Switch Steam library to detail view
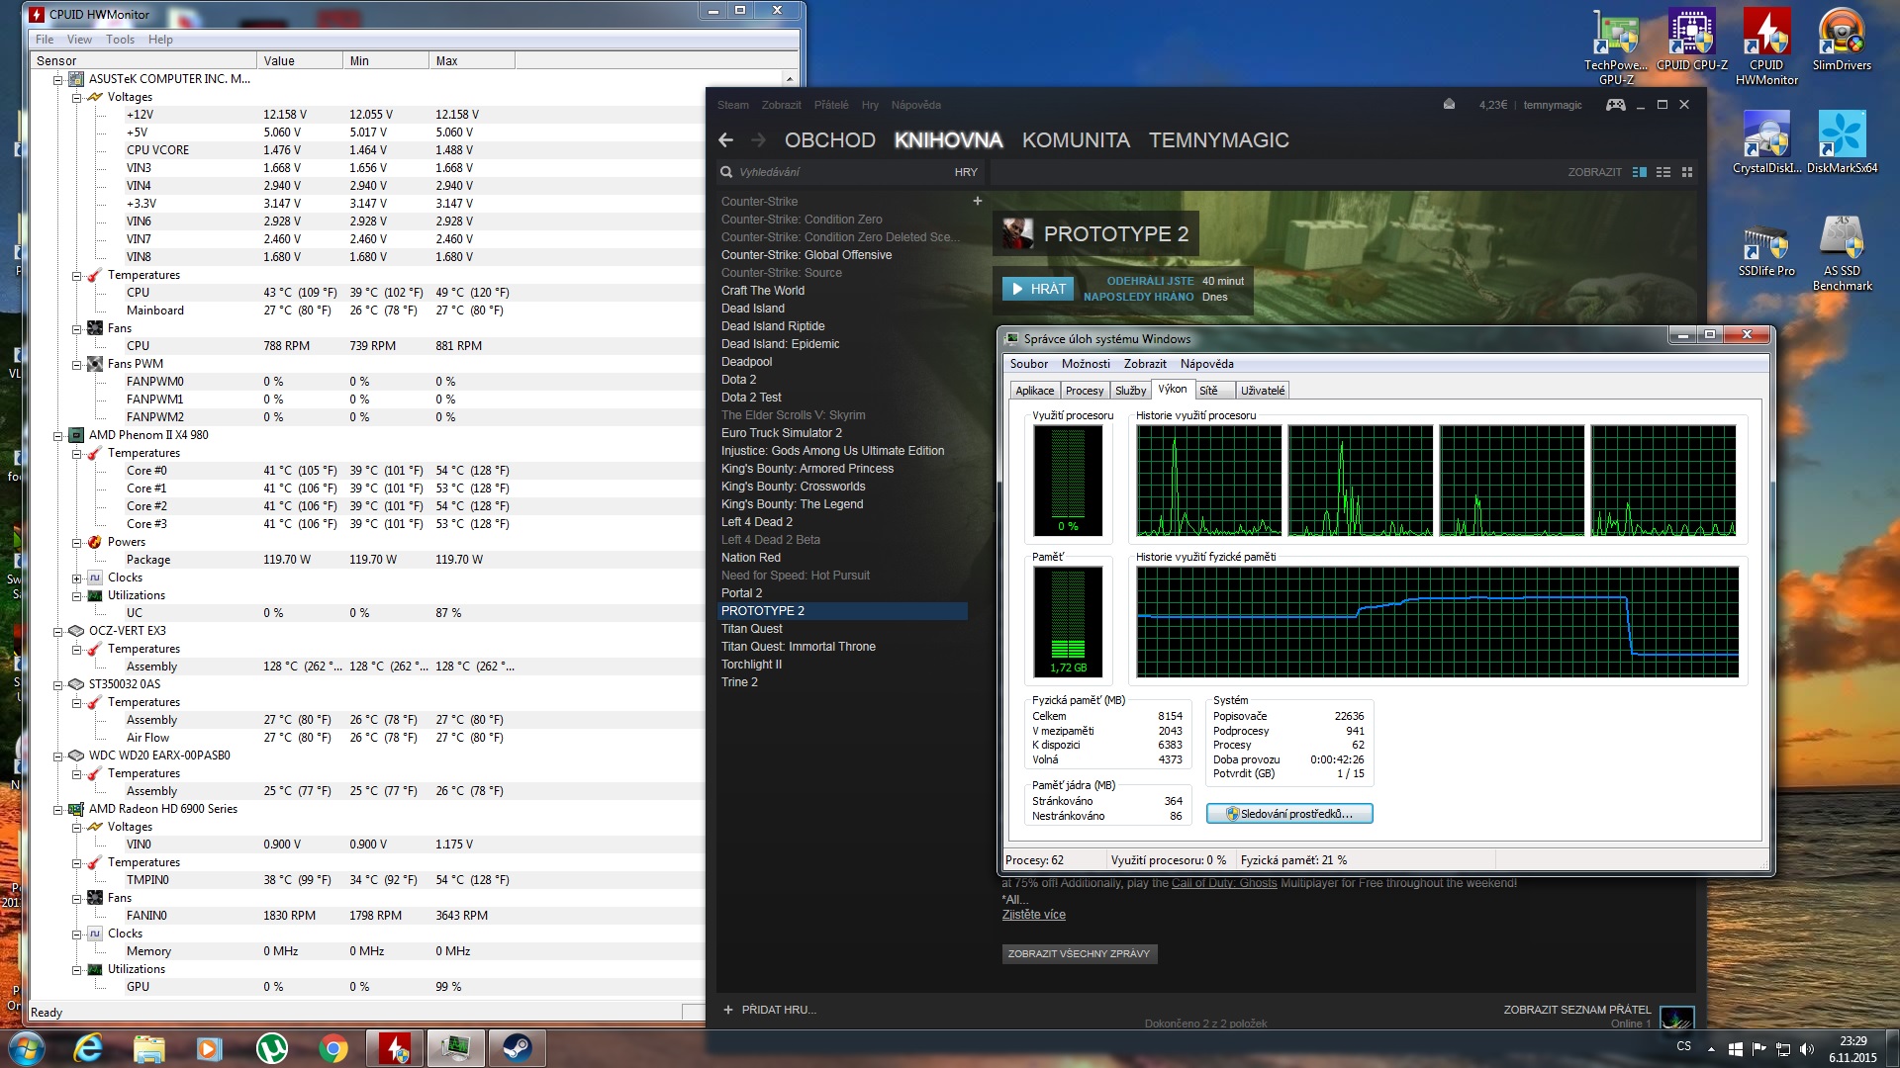The image size is (1900, 1068). tap(1640, 172)
